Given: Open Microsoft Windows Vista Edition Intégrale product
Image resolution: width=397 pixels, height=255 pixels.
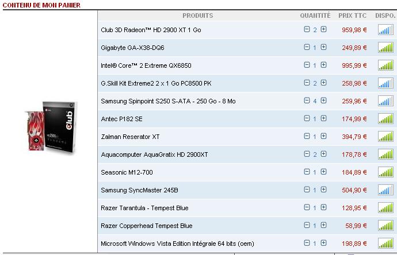Looking at the screenshot, I should [177, 244].
